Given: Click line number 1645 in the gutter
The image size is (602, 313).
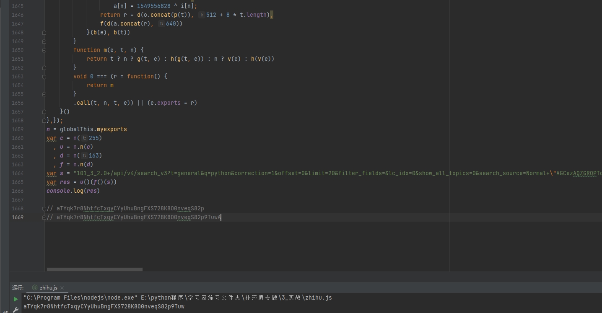Looking at the screenshot, I should click(x=18, y=6).
